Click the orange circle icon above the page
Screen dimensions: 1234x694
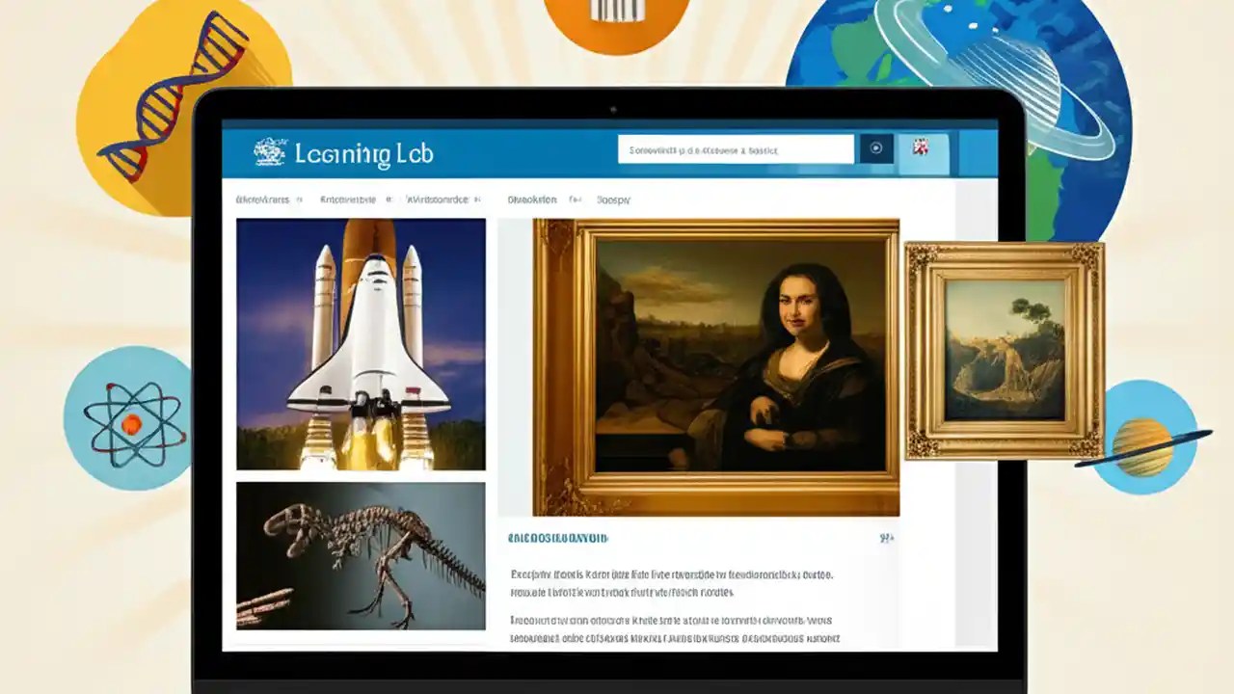point(615,14)
